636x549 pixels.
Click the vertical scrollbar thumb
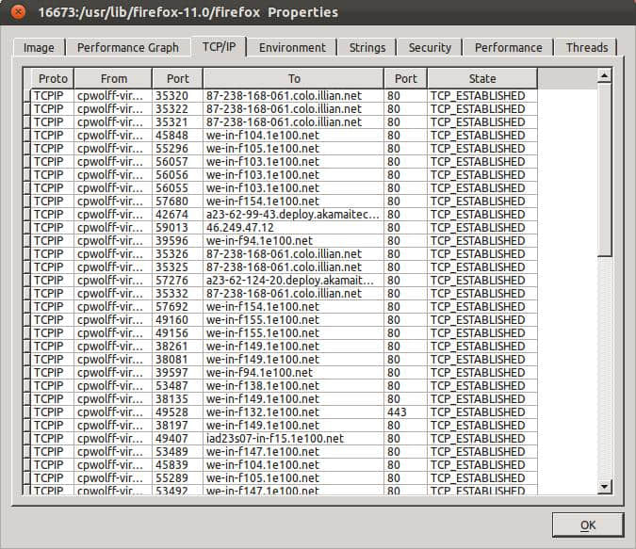click(x=604, y=170)
